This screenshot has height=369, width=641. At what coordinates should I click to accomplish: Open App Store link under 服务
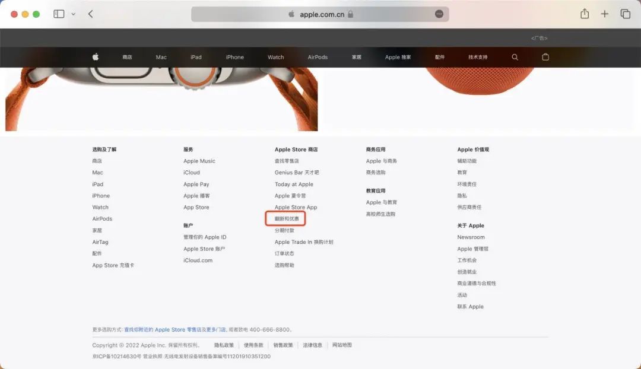tap(196, 207)
